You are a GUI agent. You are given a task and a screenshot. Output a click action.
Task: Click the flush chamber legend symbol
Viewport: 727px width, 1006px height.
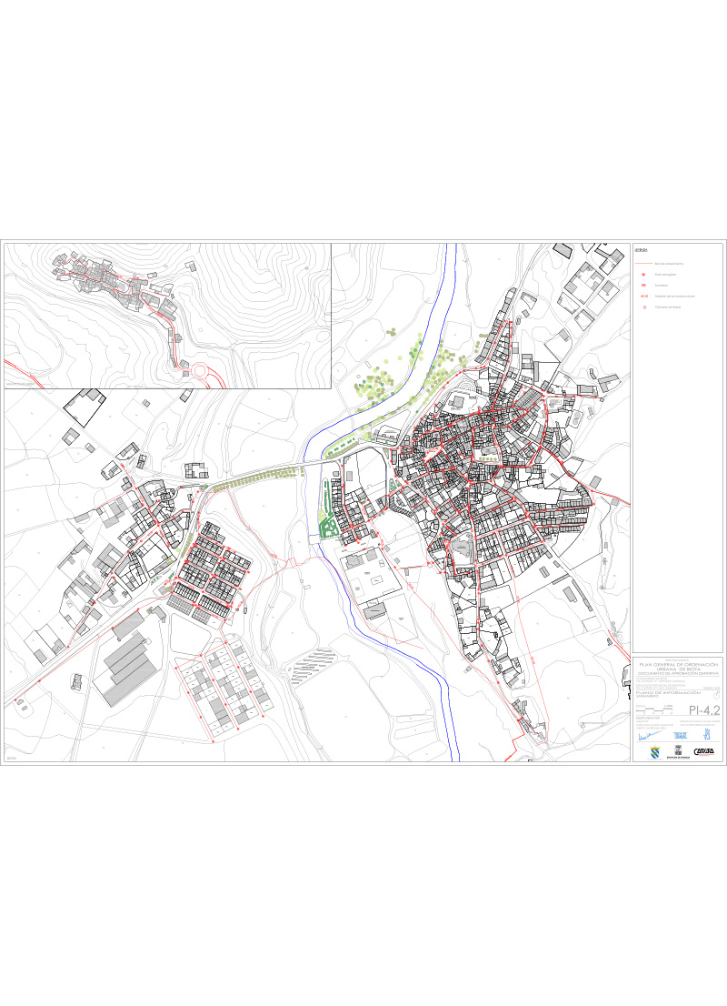pos(643,307)
